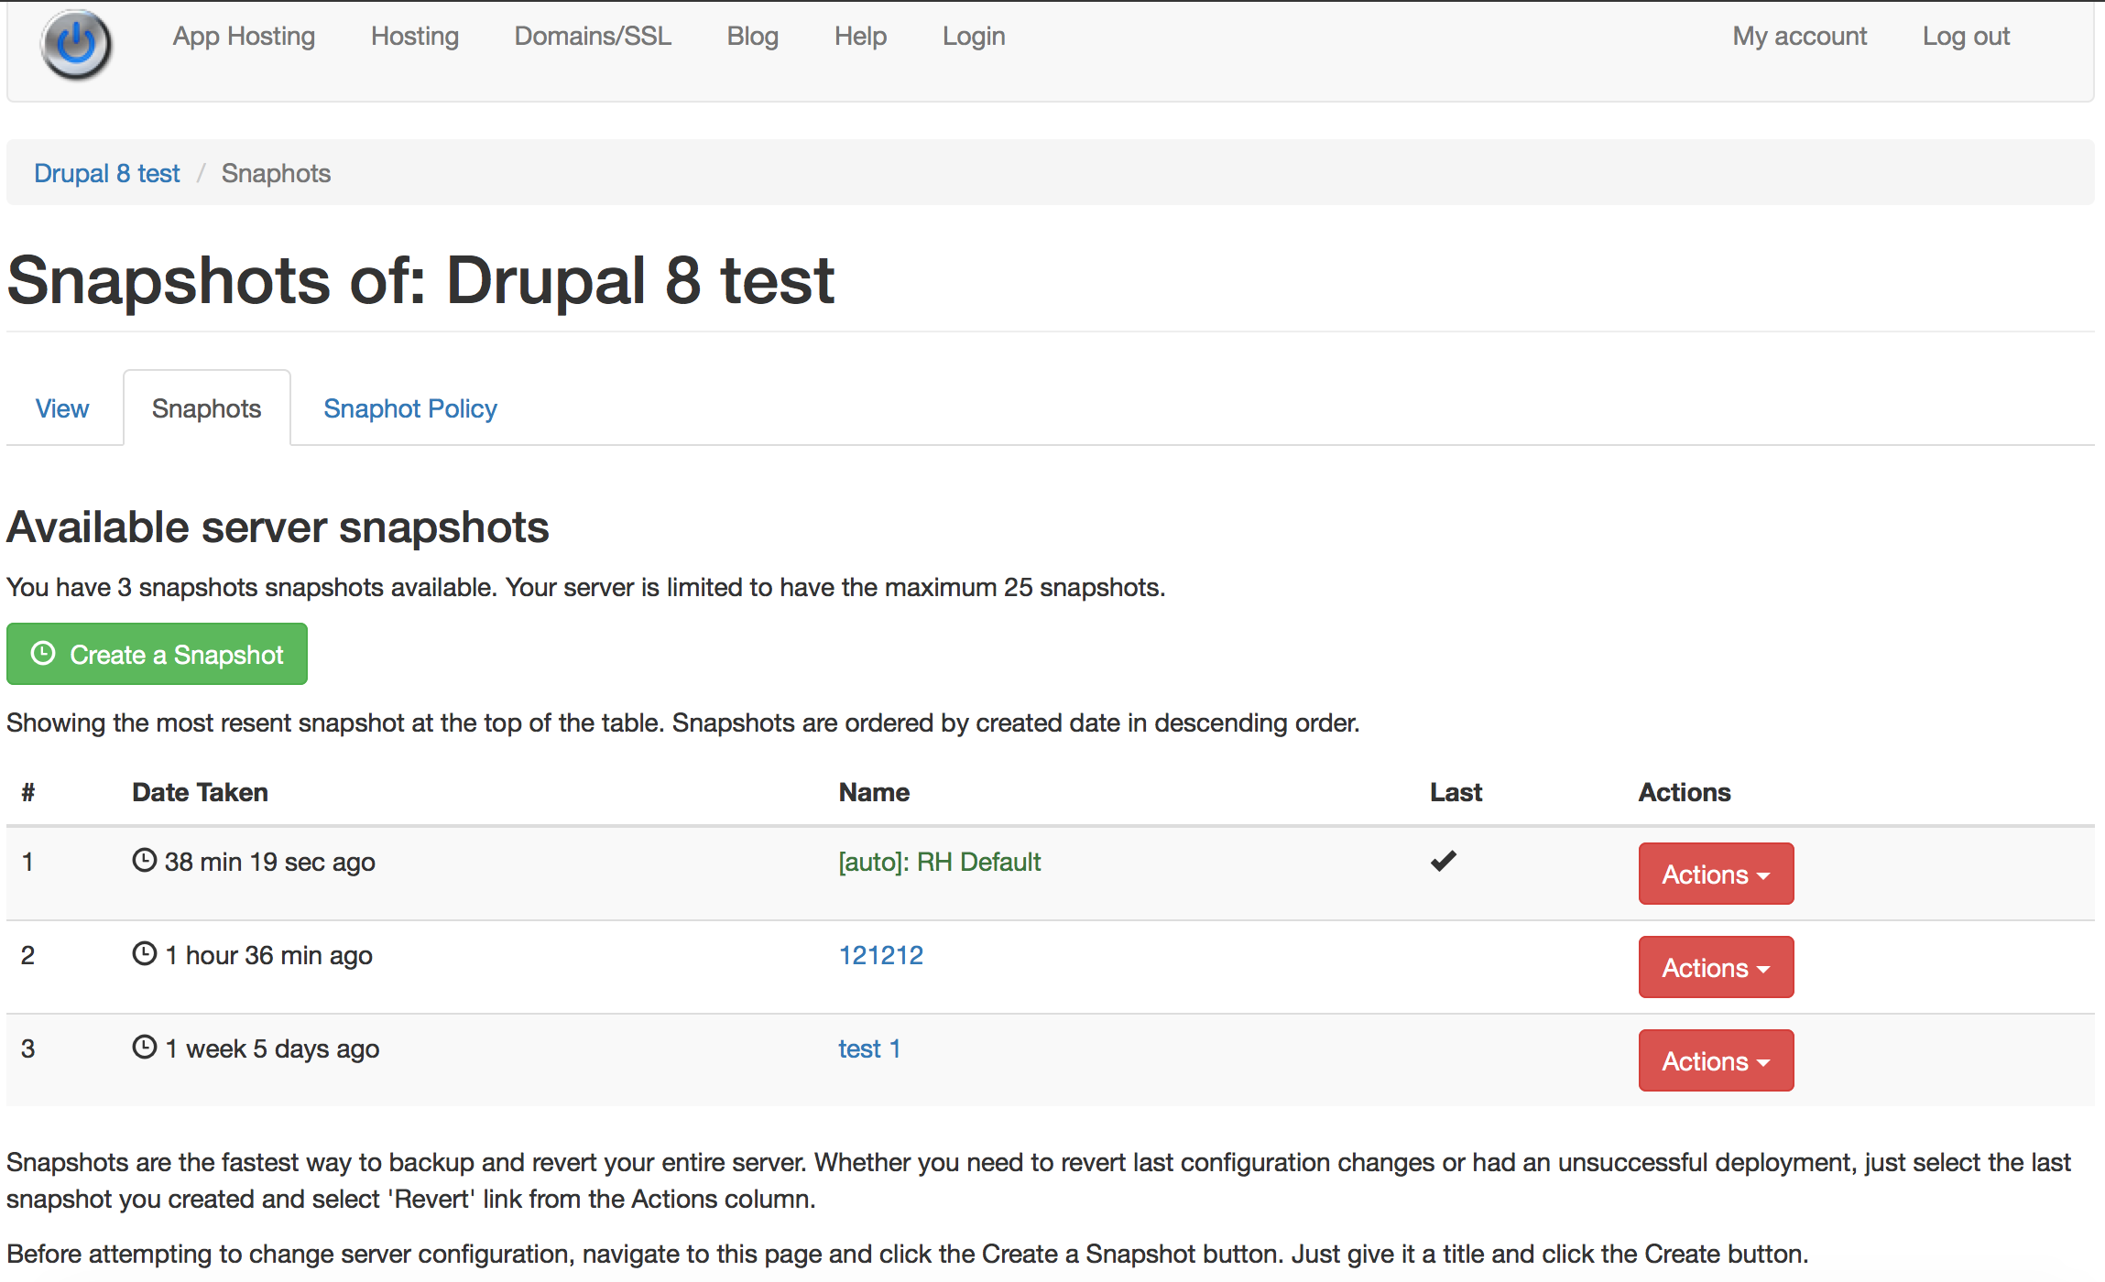The height and width of the screenshot is (1282, 2105).
Task: Click the Snaphots breadcrumb text
Action: tap(276, 173)
